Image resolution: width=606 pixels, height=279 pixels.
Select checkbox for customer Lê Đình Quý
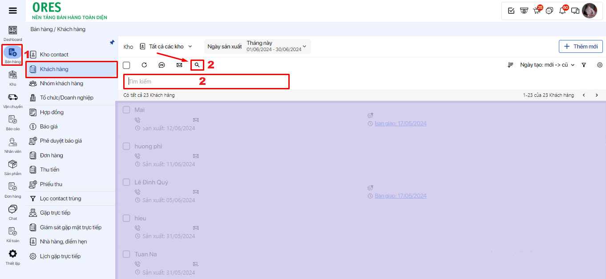(x=126, y=182)
